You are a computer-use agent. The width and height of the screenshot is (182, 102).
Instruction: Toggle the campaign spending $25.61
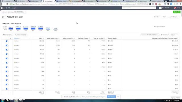pyautogui.click(x=7, y=58)
